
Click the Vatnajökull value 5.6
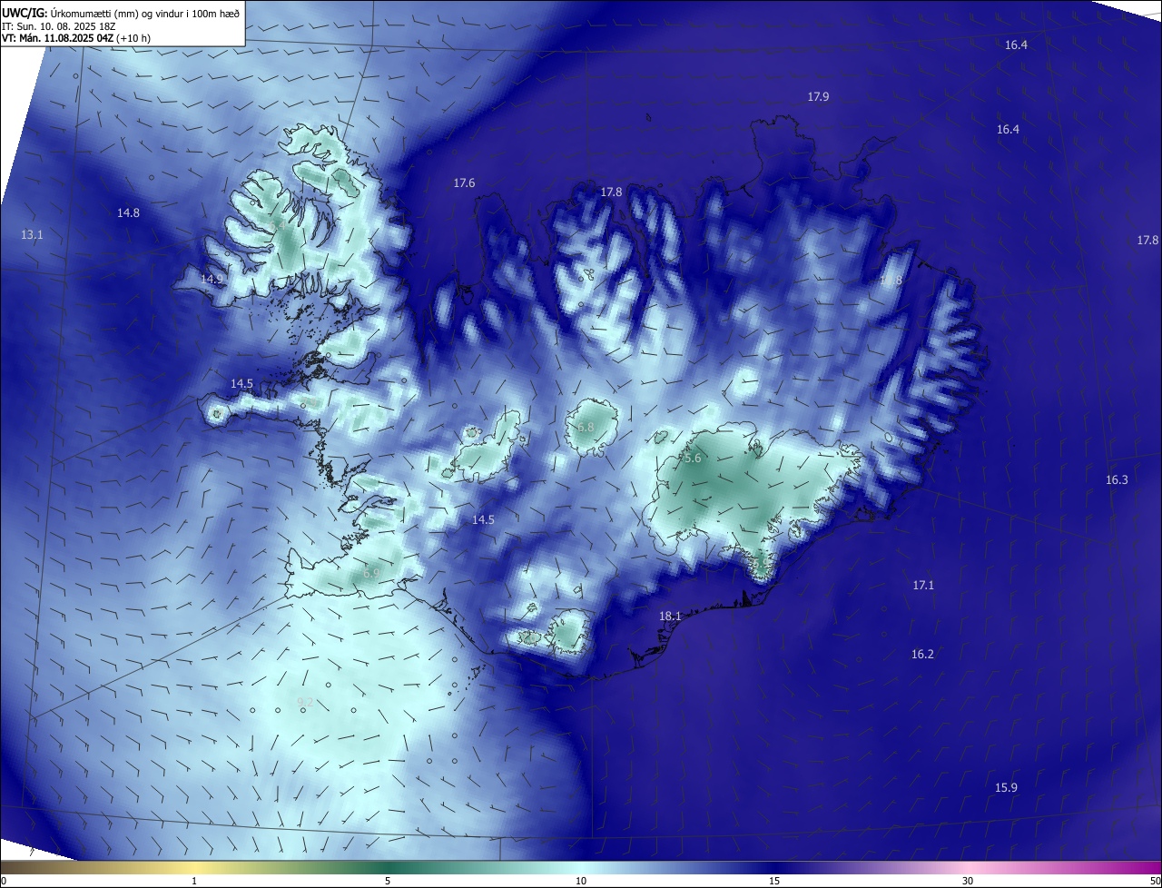693,459
